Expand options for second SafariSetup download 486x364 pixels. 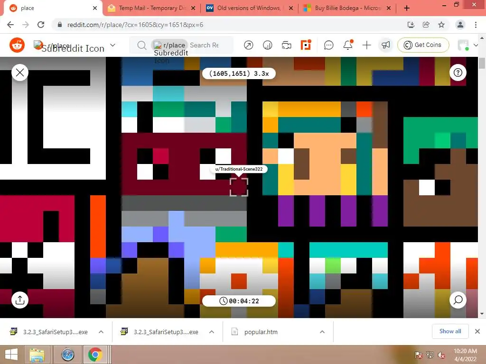[212, 332]
